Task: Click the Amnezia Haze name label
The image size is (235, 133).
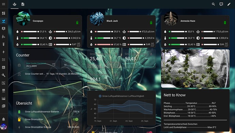Action: (188, 21)
